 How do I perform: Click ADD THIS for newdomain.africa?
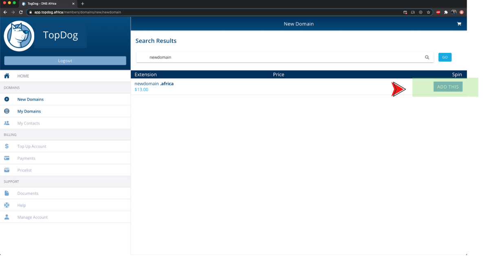coord(448,87)
